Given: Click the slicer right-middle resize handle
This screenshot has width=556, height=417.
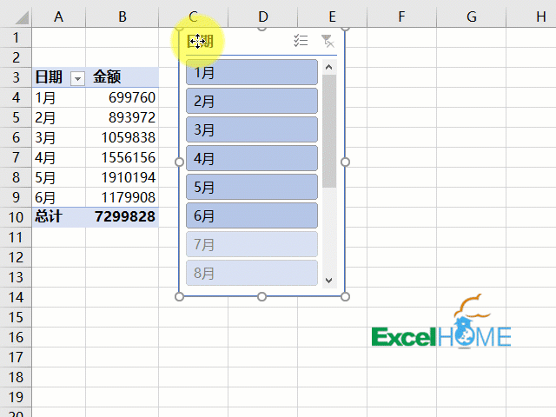Looking at the screenshot, I should click(345, 162).
